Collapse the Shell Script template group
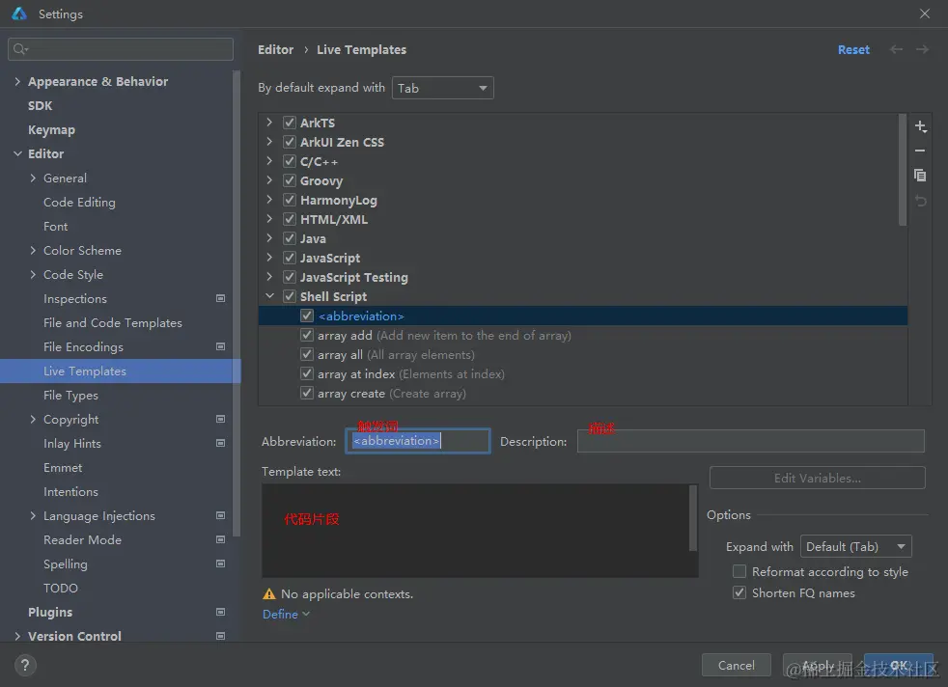 click(269, 296)
